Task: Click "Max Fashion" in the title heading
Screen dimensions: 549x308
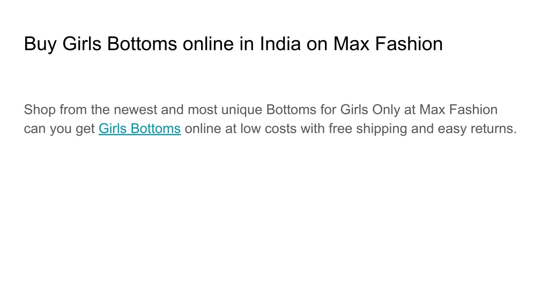Action: coord(388,44)
